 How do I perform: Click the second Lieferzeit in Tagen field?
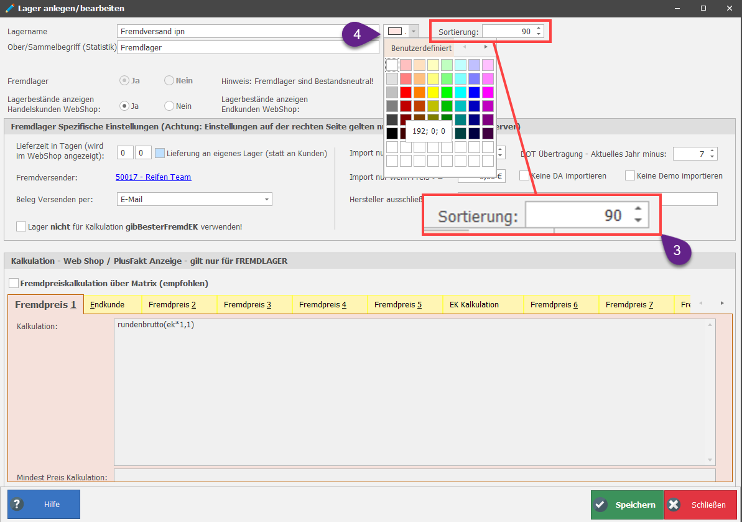click(x=143, y=153)
